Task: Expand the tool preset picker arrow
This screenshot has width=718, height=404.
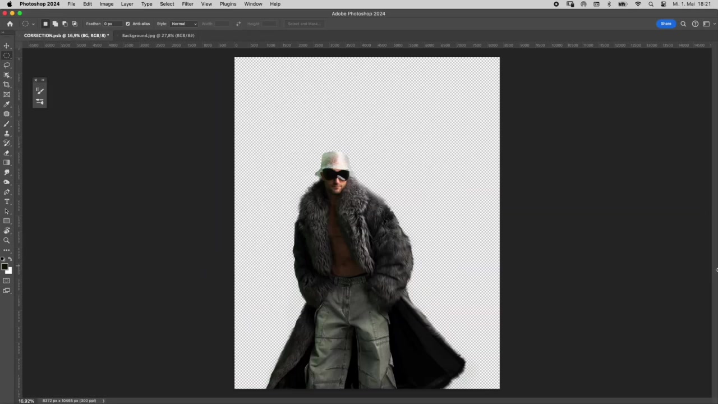Action: pos(33,24)
